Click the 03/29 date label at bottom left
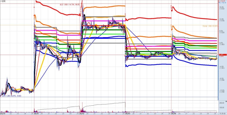Screen dimensions: 227x115 click(3, 114)
